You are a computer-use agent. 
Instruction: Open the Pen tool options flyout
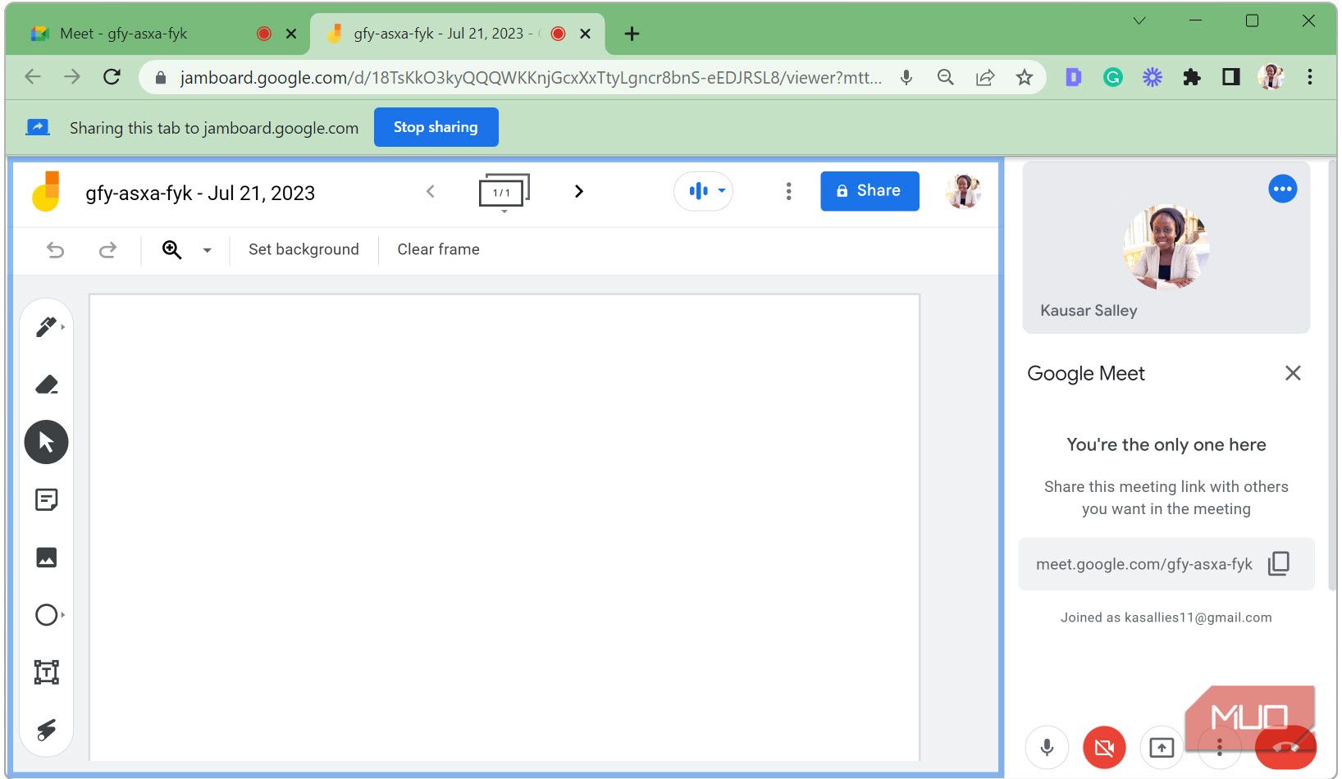62,326
